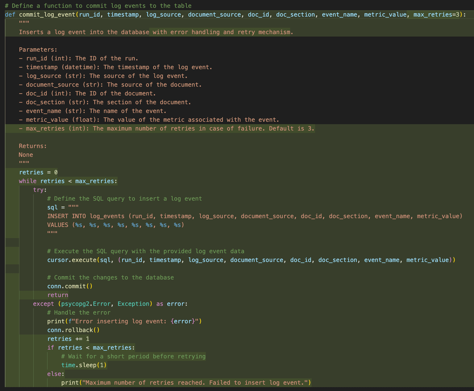Click the "doc_section (str)" docstring line
Screen dimensions: 474x391
click(x=105, y=102)
